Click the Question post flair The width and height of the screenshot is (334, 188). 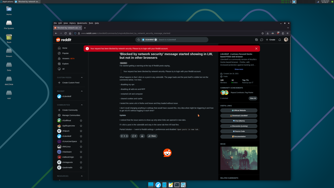coord(123,63)
